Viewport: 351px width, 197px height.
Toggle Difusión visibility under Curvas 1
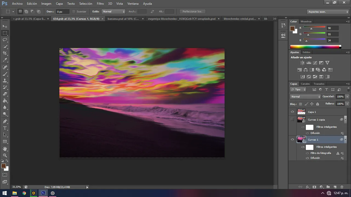click(307, 158)
